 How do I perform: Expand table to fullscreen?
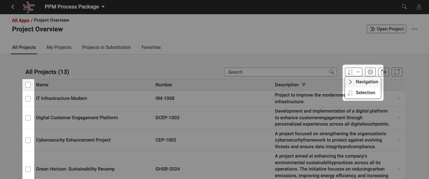coord(397,72)
